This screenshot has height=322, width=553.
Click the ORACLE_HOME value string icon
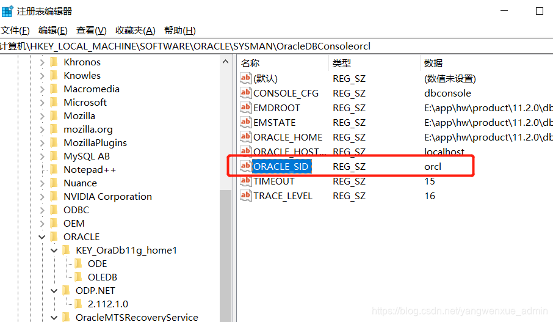[245, 137]
